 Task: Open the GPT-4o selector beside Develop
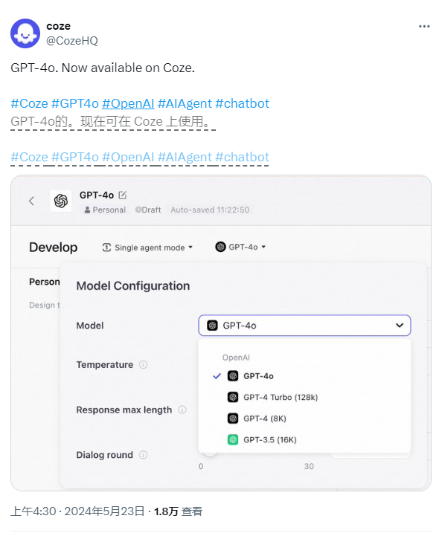pos(240,247)
